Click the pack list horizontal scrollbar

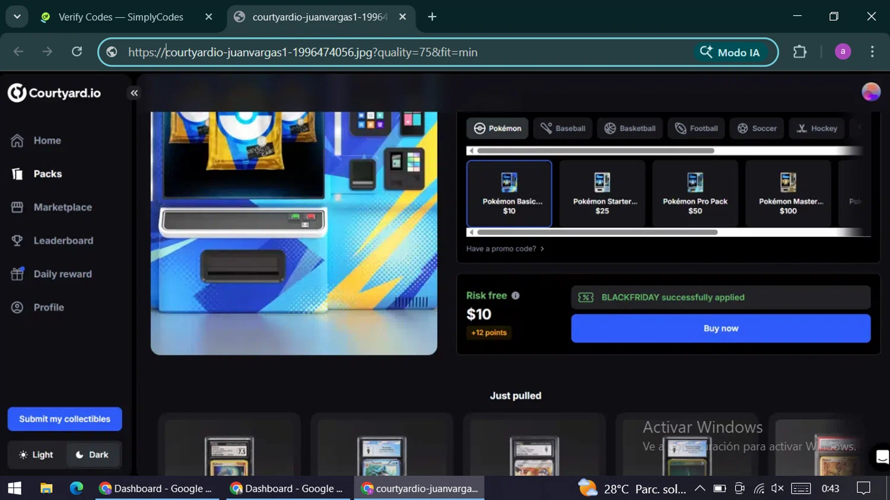(x=597, y=232)
